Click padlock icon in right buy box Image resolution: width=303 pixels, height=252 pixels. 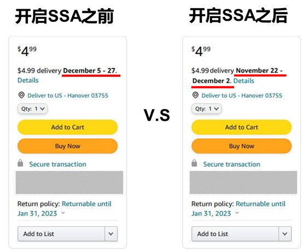(194, 163)
